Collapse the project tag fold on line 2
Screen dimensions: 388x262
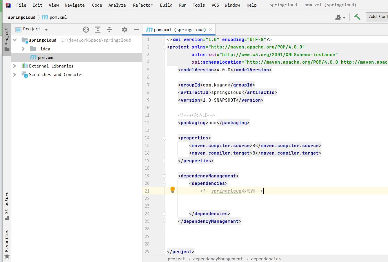click(164, 47)
